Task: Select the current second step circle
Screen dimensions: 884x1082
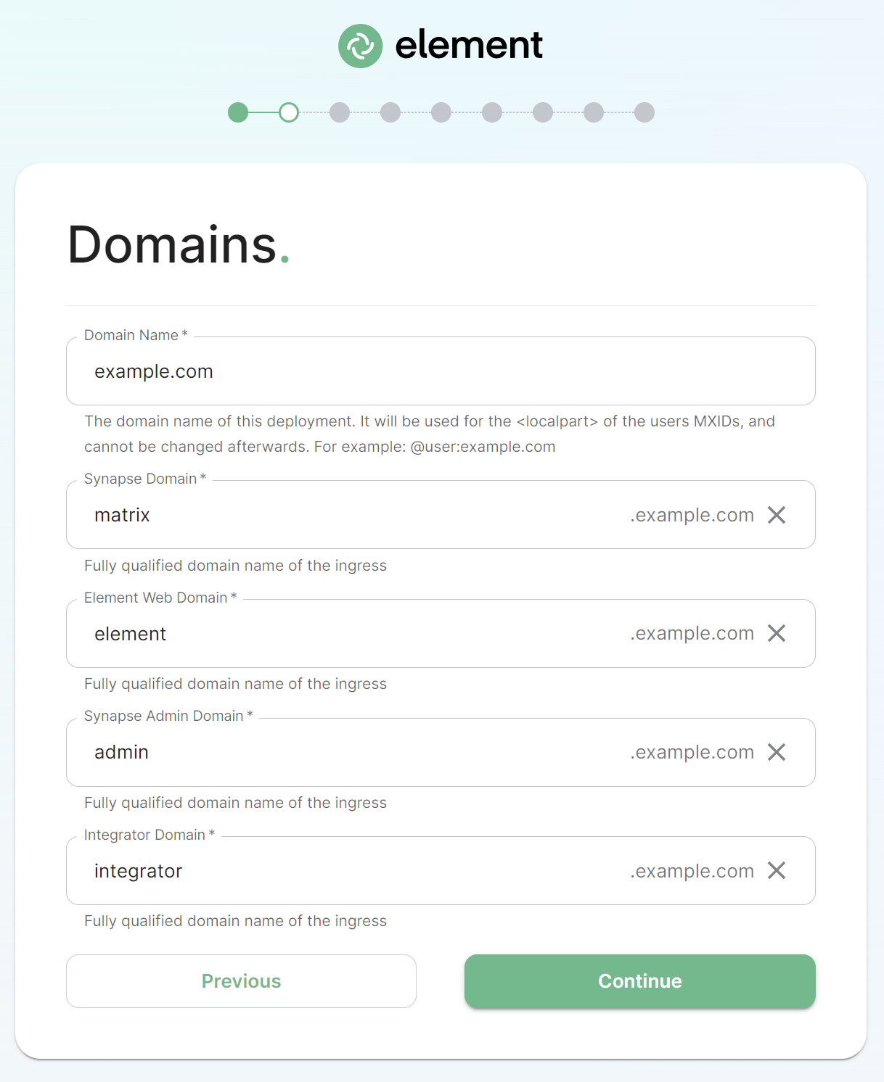Action: pyautogui.click(x=289, y=112)
